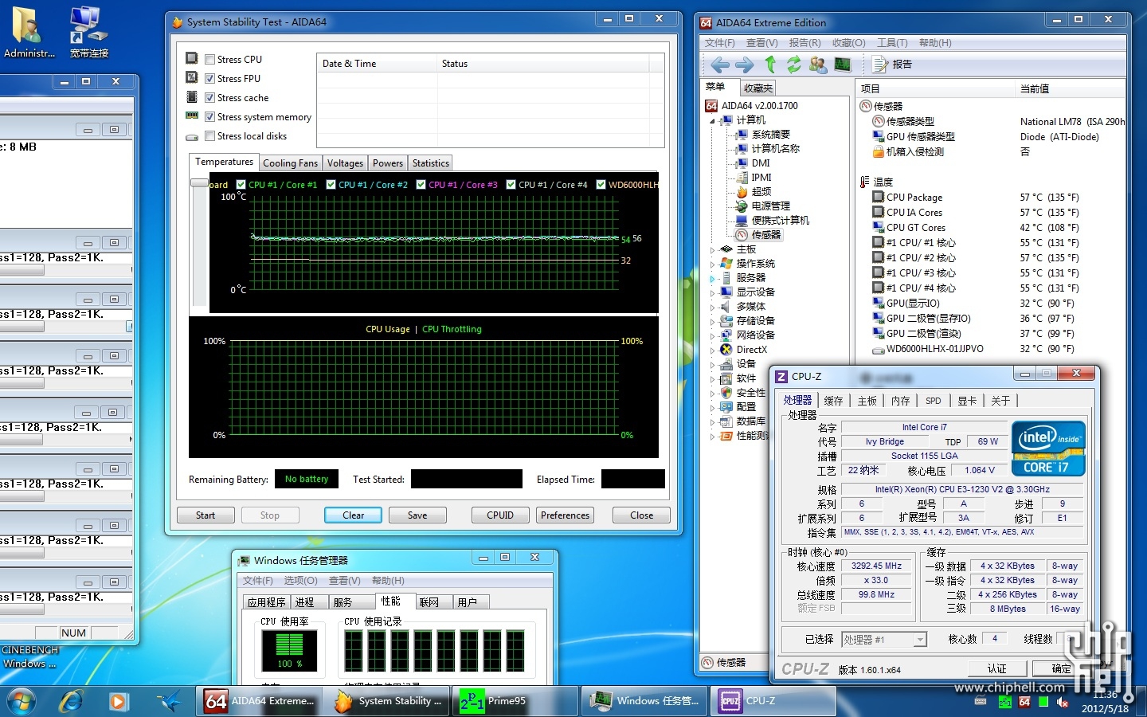This screenshot has height=717, width=1147.
Task: Open the 宽带连接 desktop shortcut
Action: (x=88, y=32)
